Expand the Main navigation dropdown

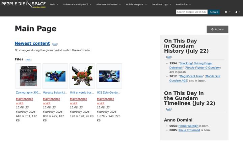54,4
